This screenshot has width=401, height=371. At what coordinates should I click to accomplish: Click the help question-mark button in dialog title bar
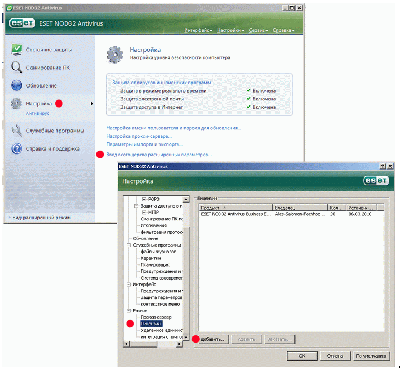383,166
